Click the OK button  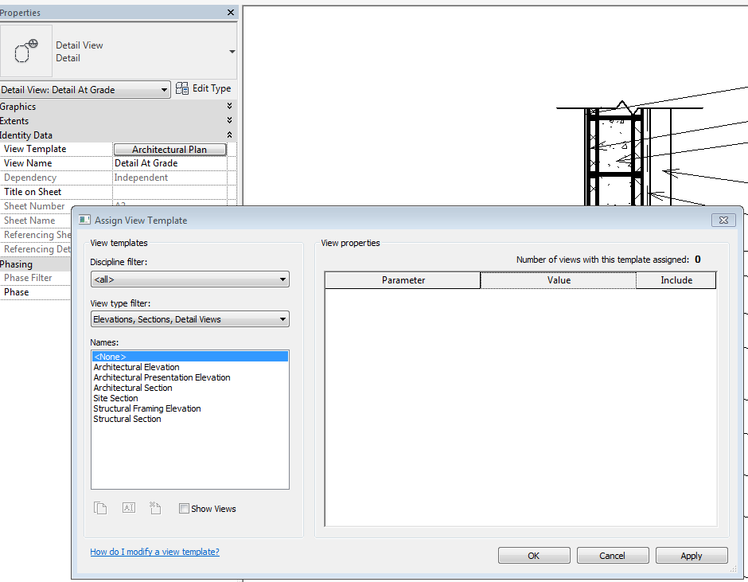pos(534,555)
